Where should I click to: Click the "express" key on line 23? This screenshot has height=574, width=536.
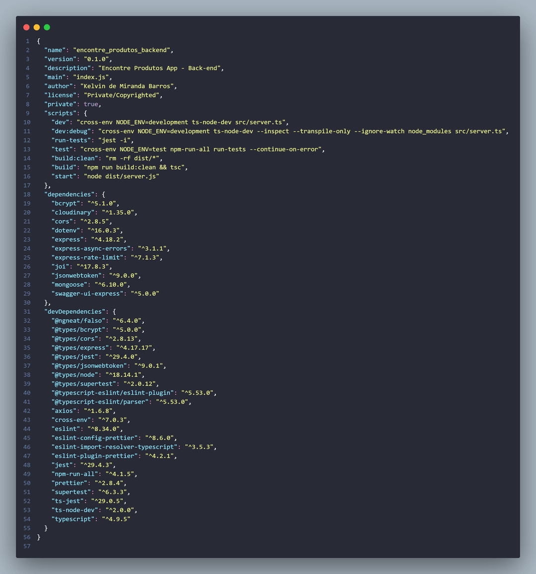click(x=67, y=240)
